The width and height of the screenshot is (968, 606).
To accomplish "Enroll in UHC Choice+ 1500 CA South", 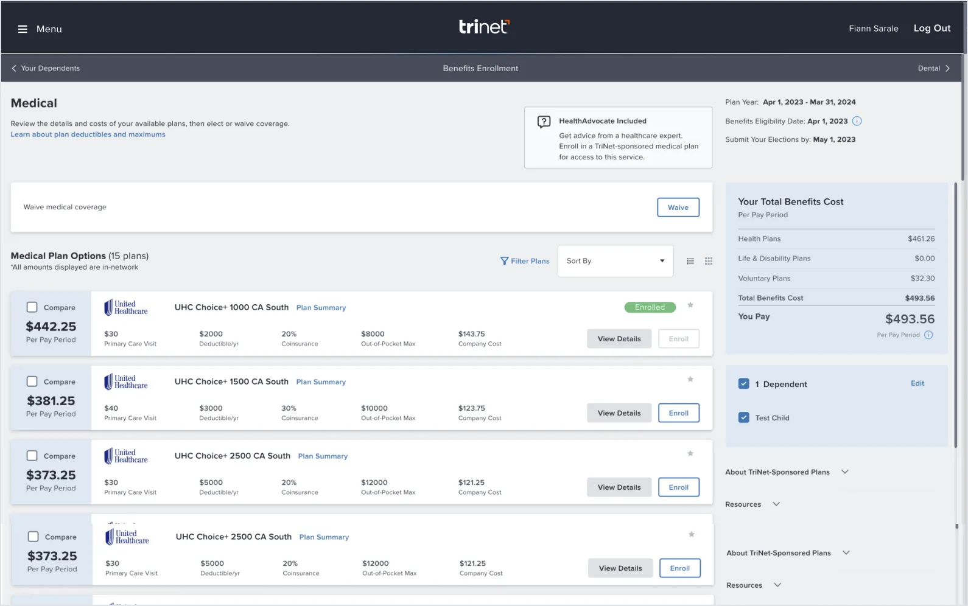I will [x=679, y=413].
